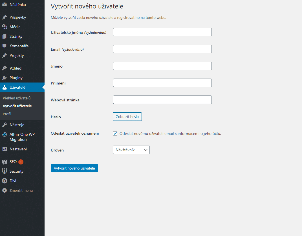The image size is (302, 236).
Task: Click the Zmenšit menu label
Action: click(x=21, y=191)
